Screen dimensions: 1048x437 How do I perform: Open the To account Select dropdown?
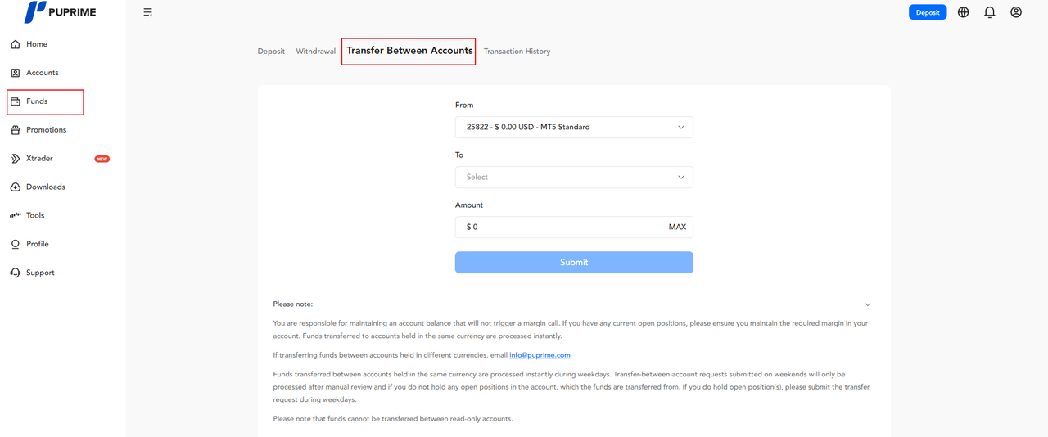click(573, 178)
